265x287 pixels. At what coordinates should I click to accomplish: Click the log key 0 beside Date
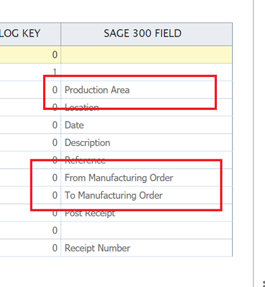coord(30,125)
